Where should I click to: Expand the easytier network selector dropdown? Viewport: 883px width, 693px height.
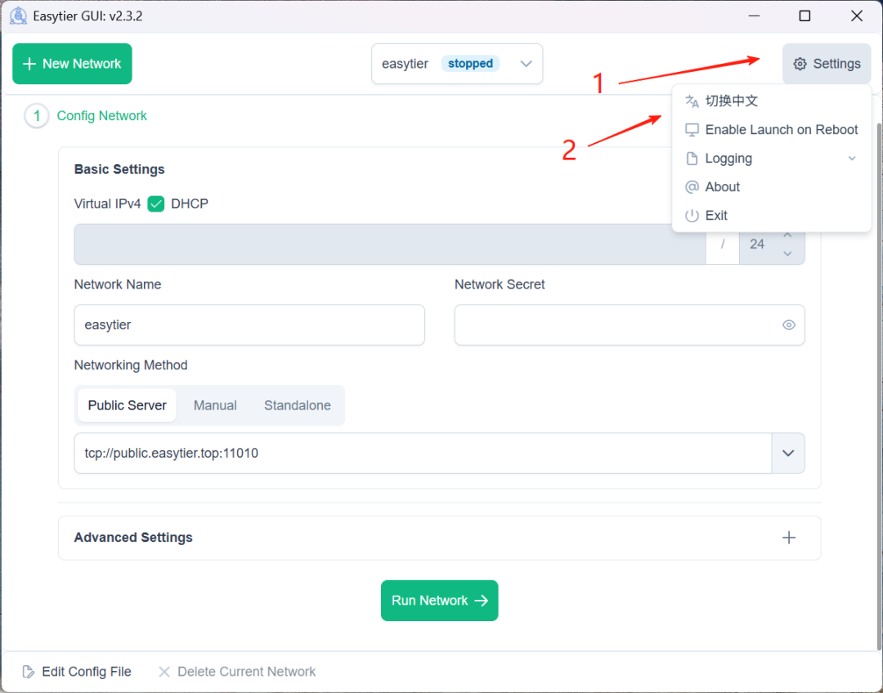(x=526, y=64)
